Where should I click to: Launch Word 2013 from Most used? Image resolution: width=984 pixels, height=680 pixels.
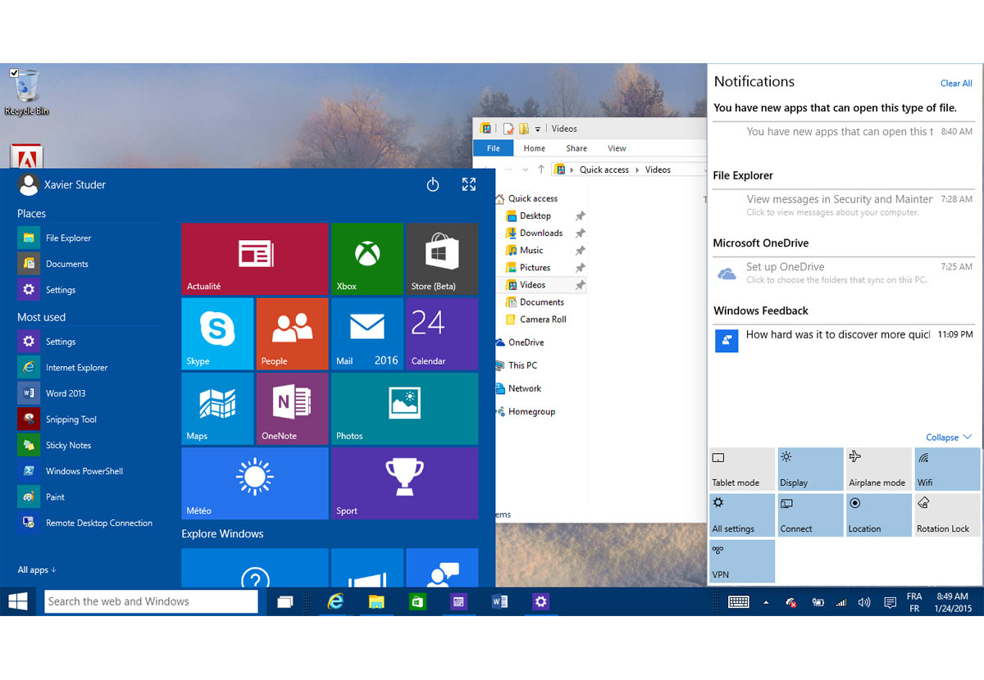tap(66, 393)
